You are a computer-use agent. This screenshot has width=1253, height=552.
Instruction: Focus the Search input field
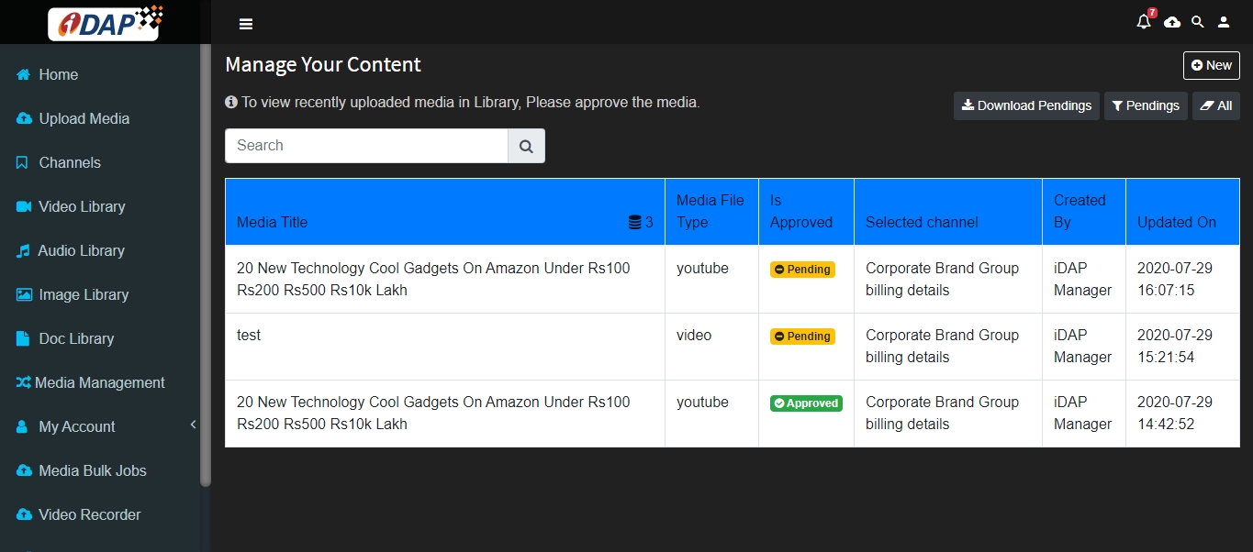pyautogui.click(x=366, y=146)
